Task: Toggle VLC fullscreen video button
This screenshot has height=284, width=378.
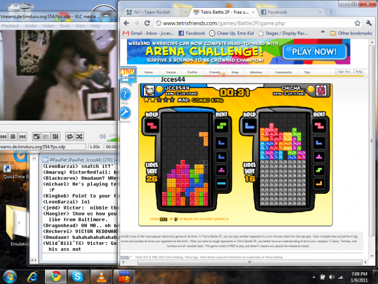Action: coord(36,136)
